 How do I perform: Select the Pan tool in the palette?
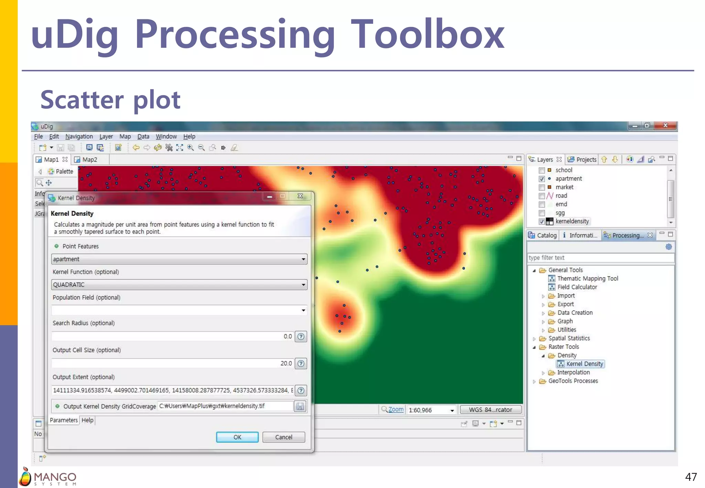[x=49, y=183]
